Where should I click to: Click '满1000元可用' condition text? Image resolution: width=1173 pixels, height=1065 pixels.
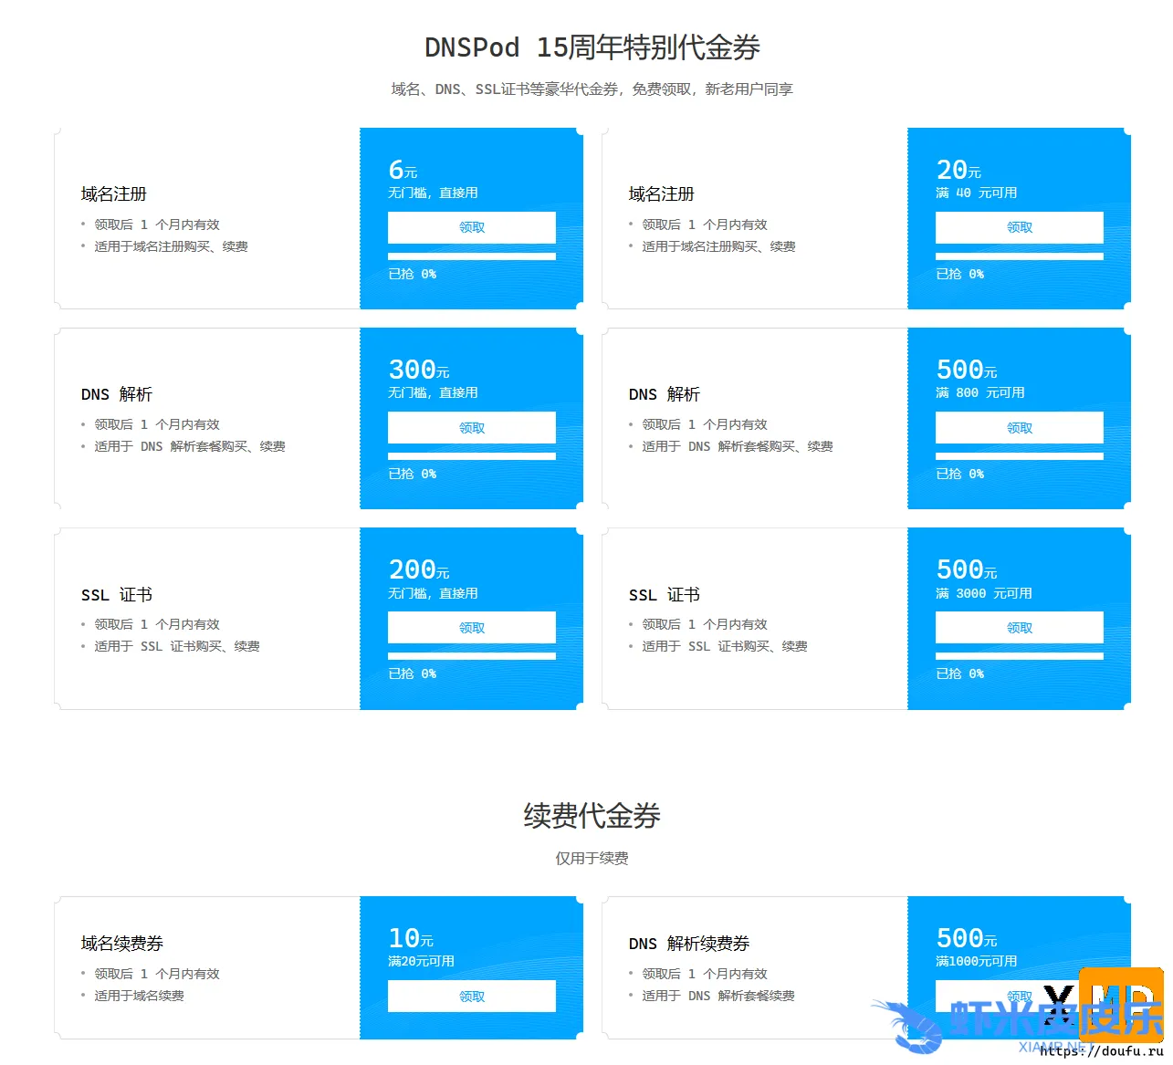pyautogui.click(x=977, y=962)
